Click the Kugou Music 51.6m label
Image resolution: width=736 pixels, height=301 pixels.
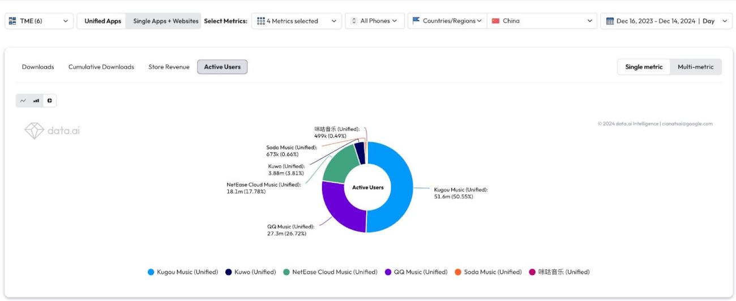(460, 193)
